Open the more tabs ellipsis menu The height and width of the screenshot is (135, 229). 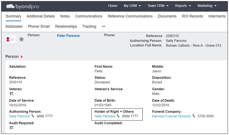tap(104, 26)
